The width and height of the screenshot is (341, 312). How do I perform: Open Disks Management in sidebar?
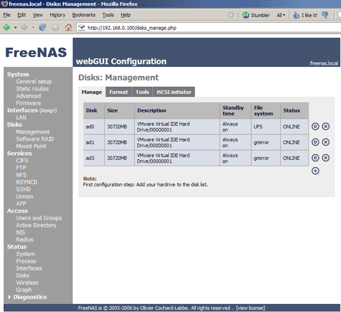tap(33, 132)
